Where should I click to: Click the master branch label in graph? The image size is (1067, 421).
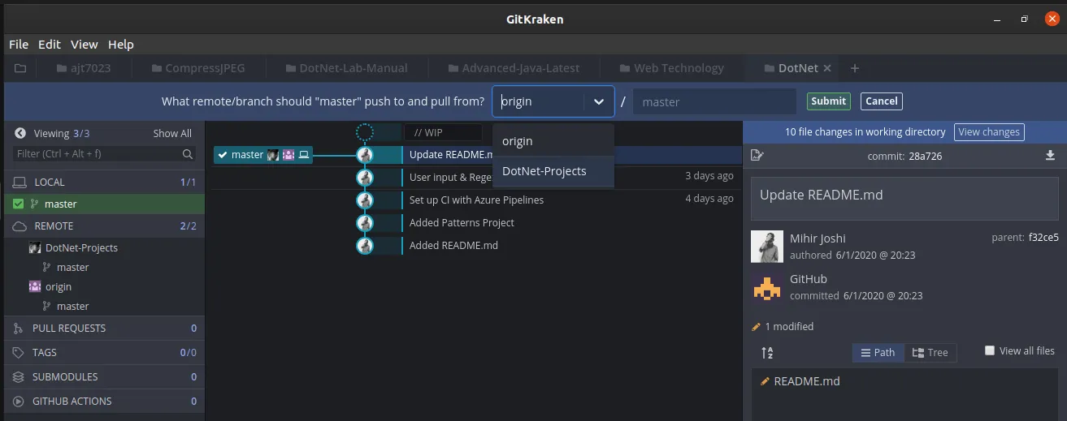pyautogui.click(x=263, y=154)
